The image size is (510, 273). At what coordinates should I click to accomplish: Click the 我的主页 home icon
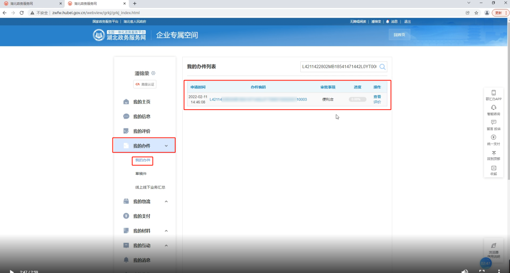(x=126, y=102)
